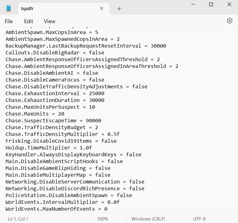
Task: Click the 100% zoom level in status bar
Action: tap(103, 219)
